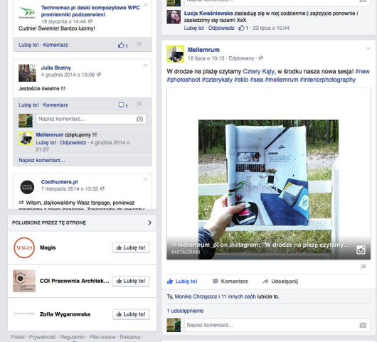Click the flag icon below the Instagram photo

(363, 267)
